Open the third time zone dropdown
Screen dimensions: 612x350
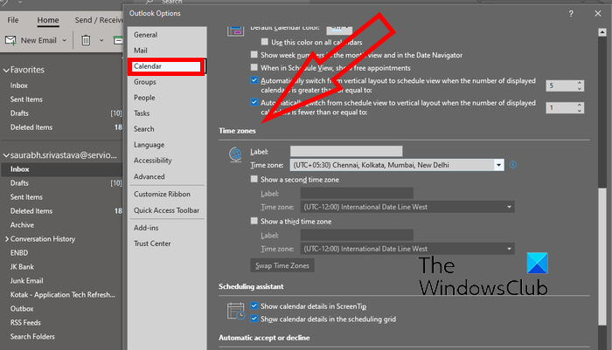click(509, 249)
